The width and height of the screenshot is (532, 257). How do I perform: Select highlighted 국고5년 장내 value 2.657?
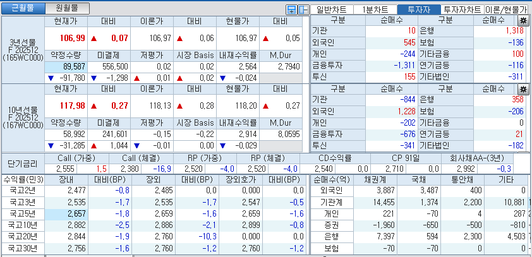pyautogui.click(x=66, y=214)
